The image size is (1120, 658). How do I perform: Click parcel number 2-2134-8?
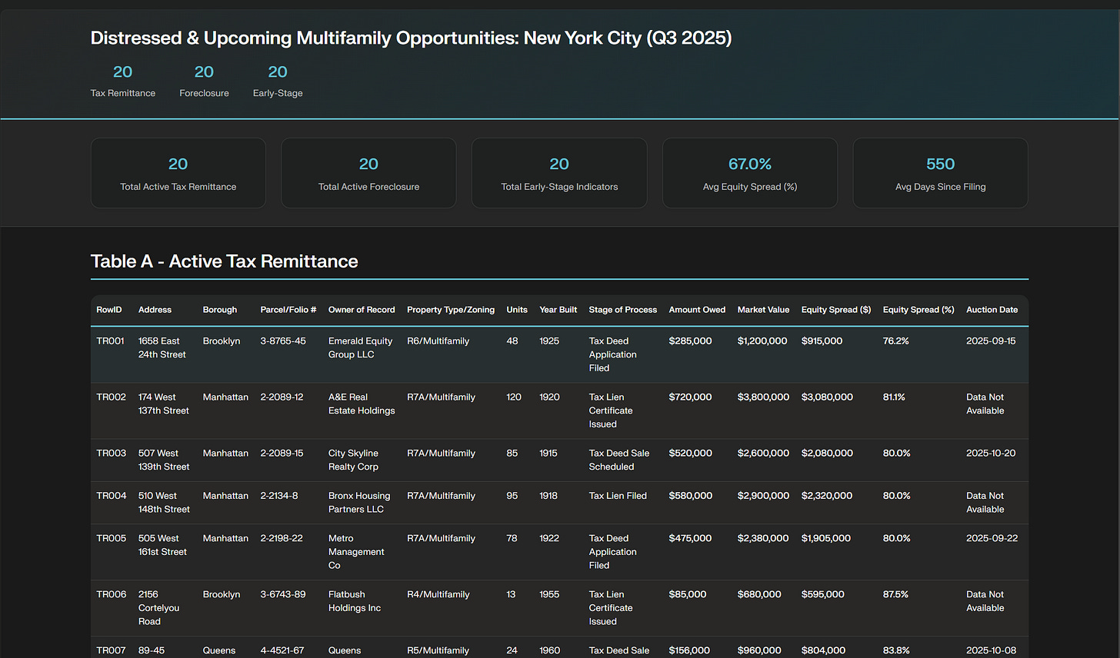[x=281, y=496]
